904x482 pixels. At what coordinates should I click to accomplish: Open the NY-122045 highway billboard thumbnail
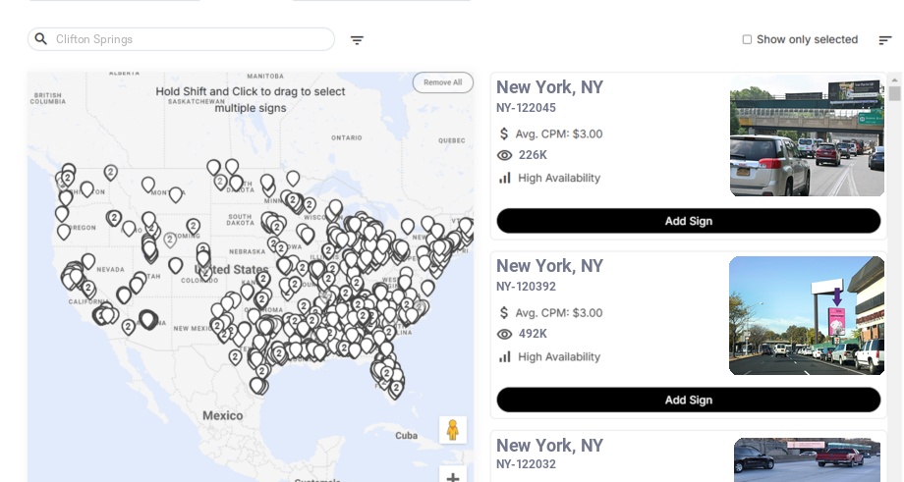click(807, 135)
